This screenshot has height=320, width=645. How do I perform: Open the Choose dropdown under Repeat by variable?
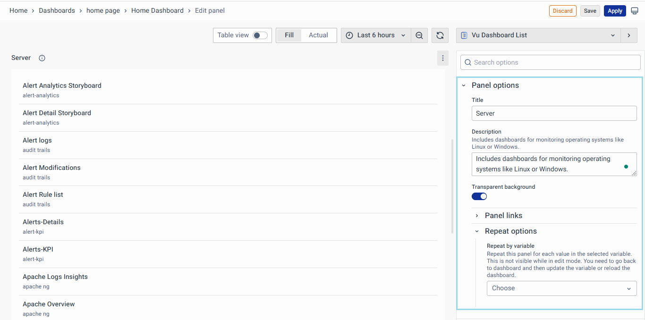561,288
